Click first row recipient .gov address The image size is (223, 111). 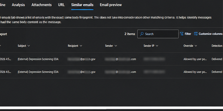[82, 59]
